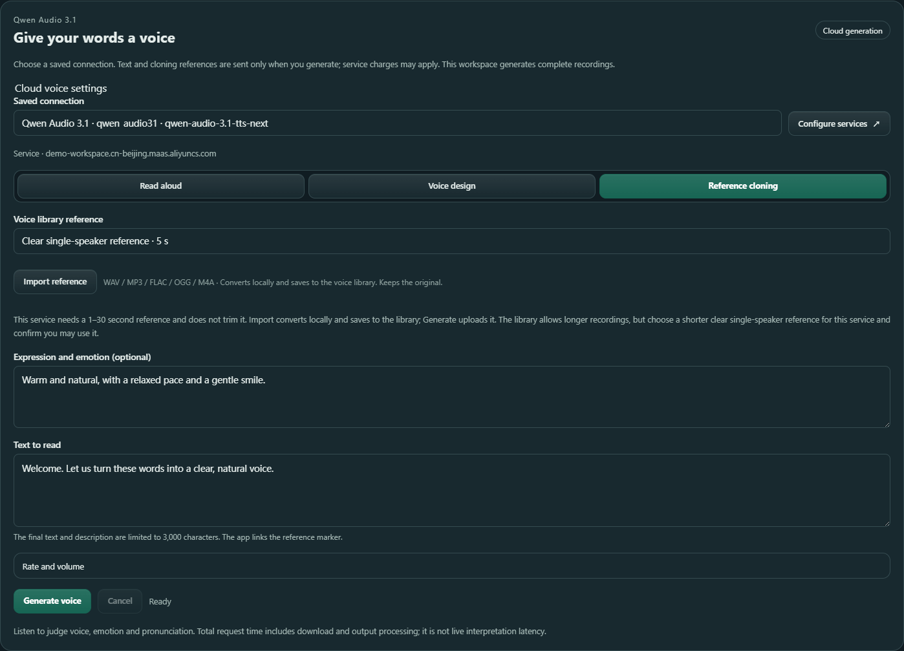
Task: Click the Generate voice button
Action: (x=52, y=601)
